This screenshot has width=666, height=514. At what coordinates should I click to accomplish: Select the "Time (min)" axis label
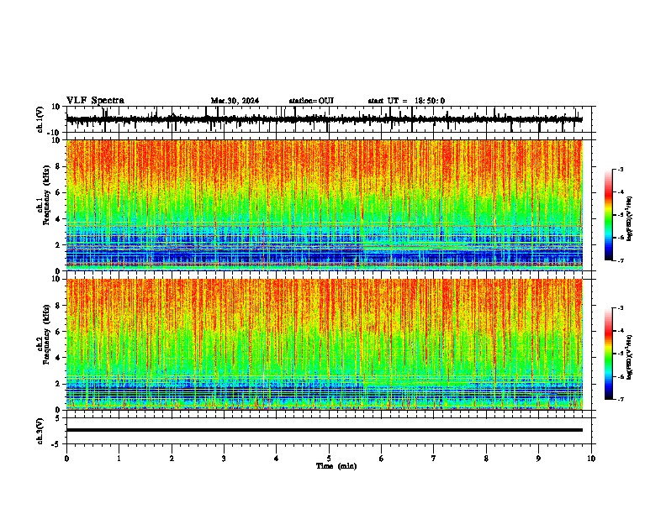pyautogui.click(x=336, y=466)
